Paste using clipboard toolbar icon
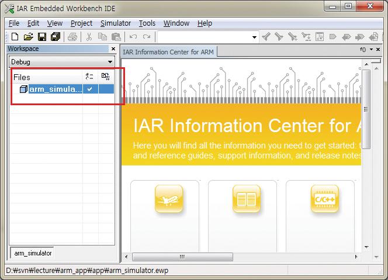 click(x=116, y=37)
